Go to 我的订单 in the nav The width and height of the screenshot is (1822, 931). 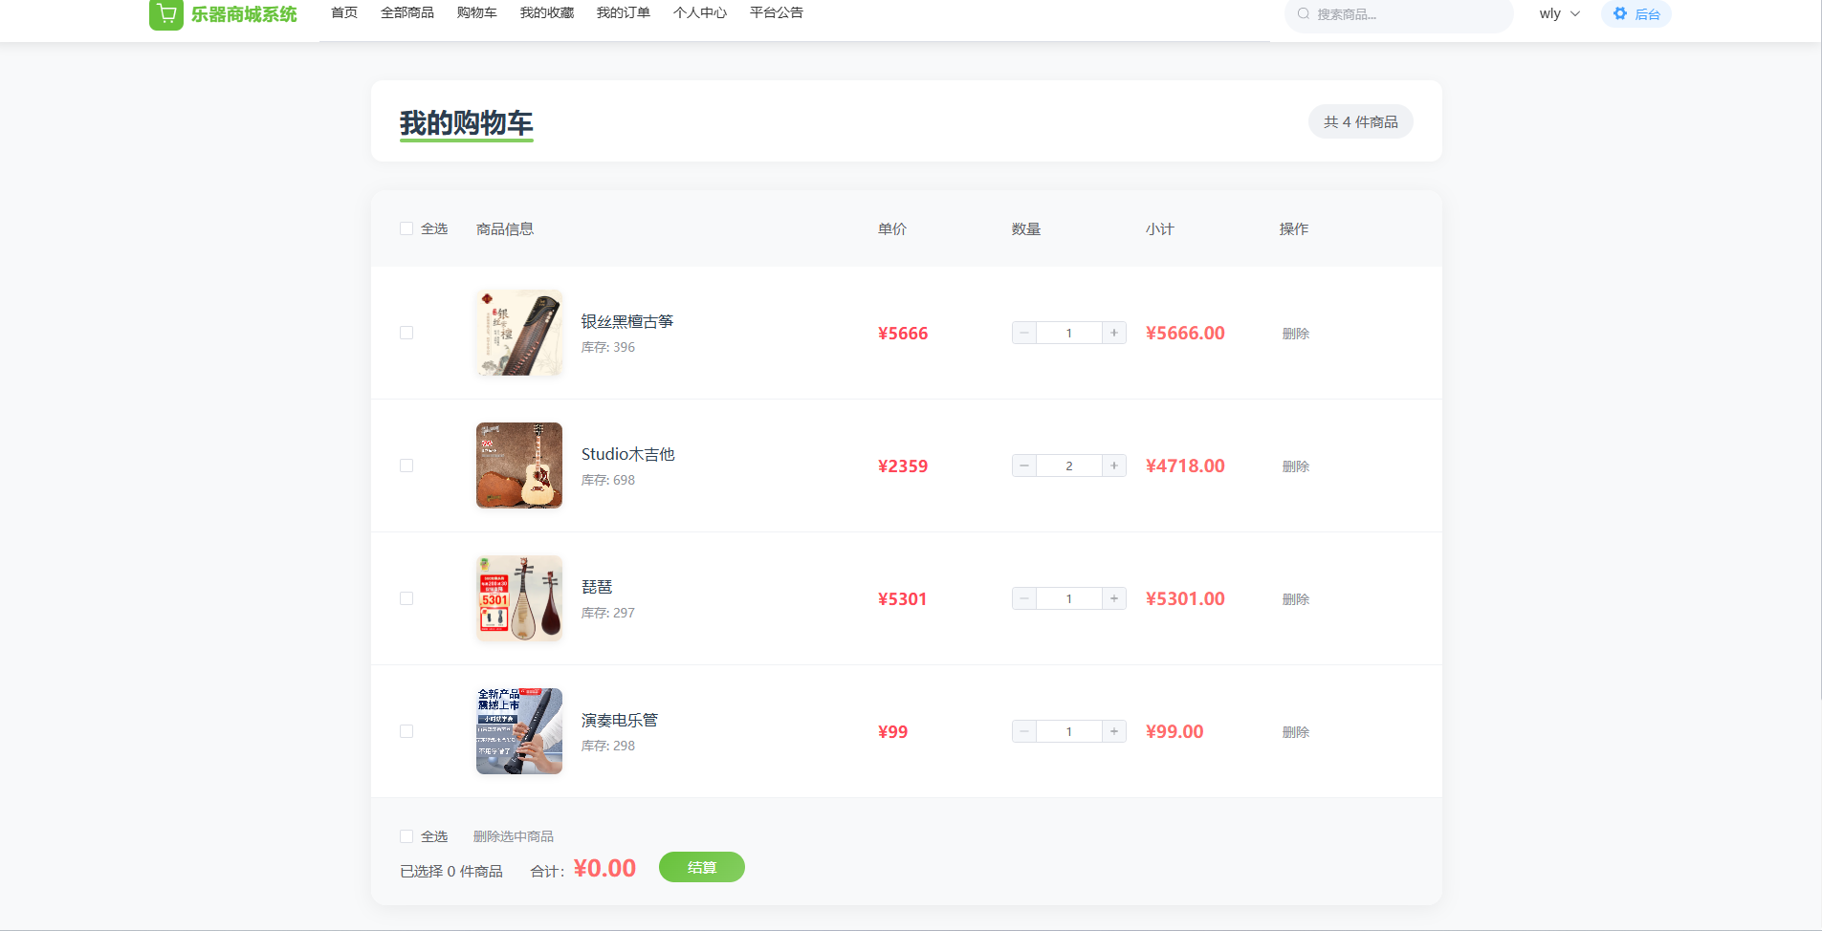(623, 13)
